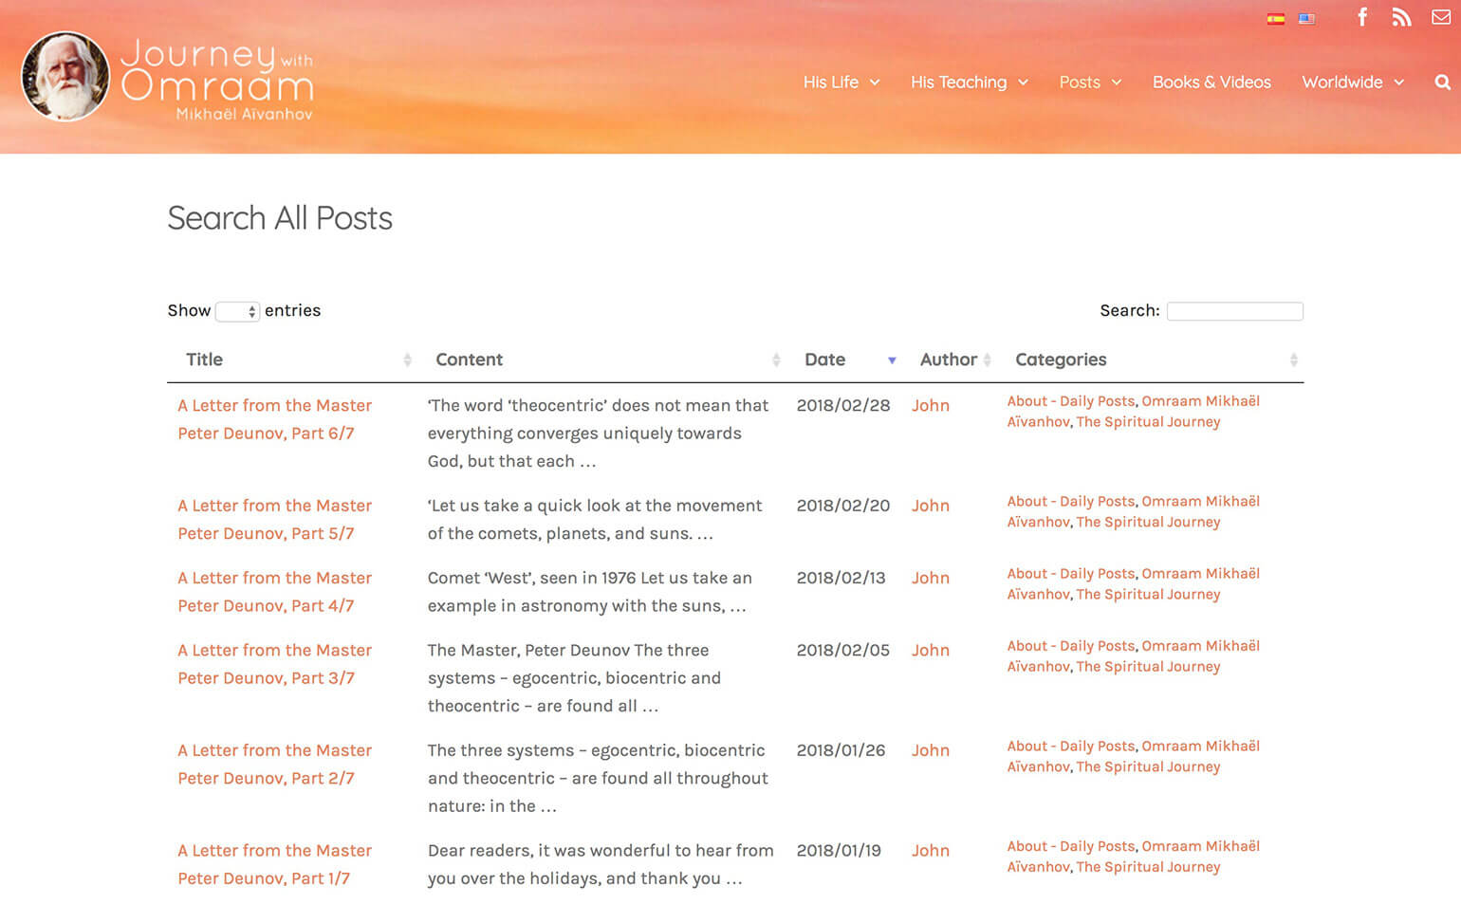The image size is (1461, 904).
Task: Expand the His Life dropdown menu
Action: (x=841, y=83)
